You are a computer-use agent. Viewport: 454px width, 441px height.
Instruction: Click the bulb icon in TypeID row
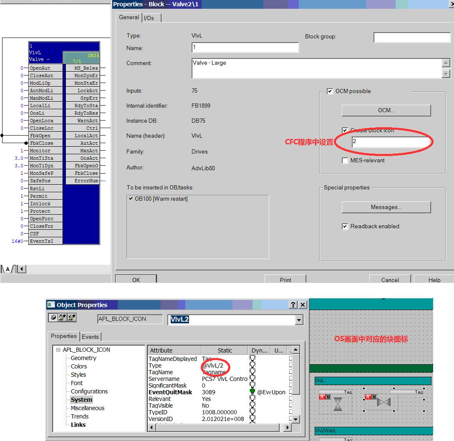[252, 411]
